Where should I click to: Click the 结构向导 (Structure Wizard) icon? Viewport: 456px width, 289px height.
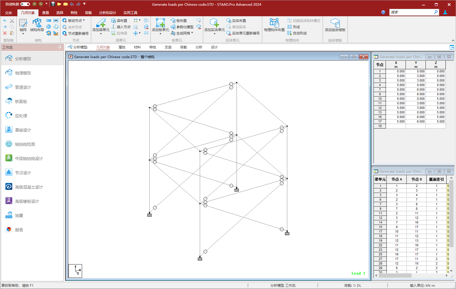point(37,23)
